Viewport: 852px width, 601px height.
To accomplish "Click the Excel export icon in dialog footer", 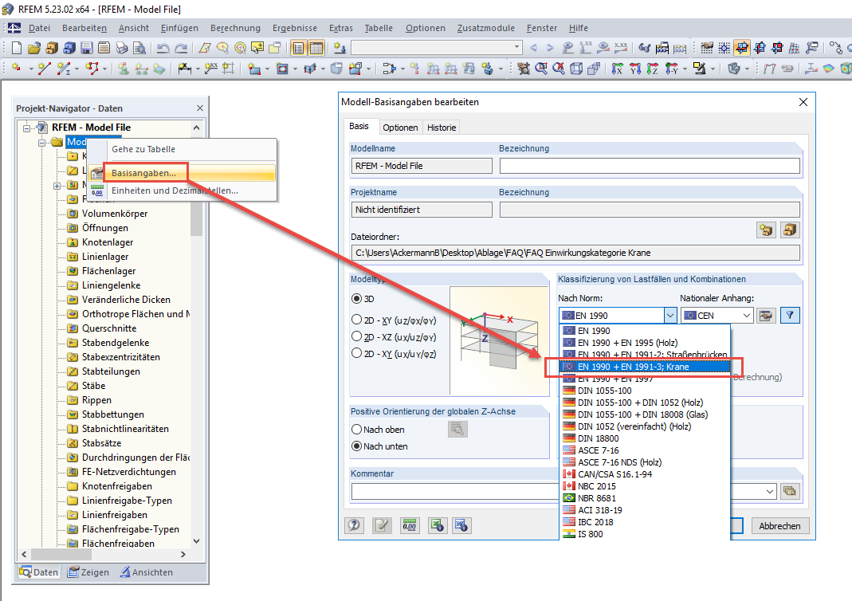I will tap(437, 525).
